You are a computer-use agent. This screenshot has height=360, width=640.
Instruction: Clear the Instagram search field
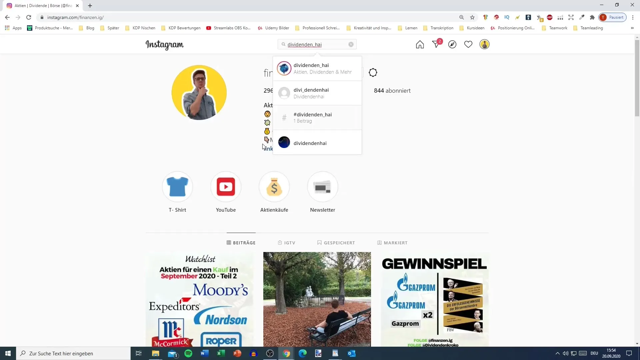click(x=351, y=44)
